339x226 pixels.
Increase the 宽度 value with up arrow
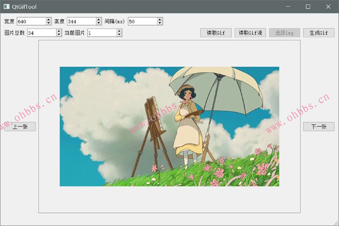[x=48, y=19]
